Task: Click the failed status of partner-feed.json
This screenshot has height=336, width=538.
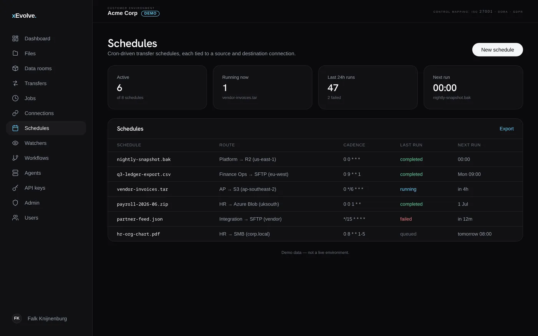Action: coord(406,219)
